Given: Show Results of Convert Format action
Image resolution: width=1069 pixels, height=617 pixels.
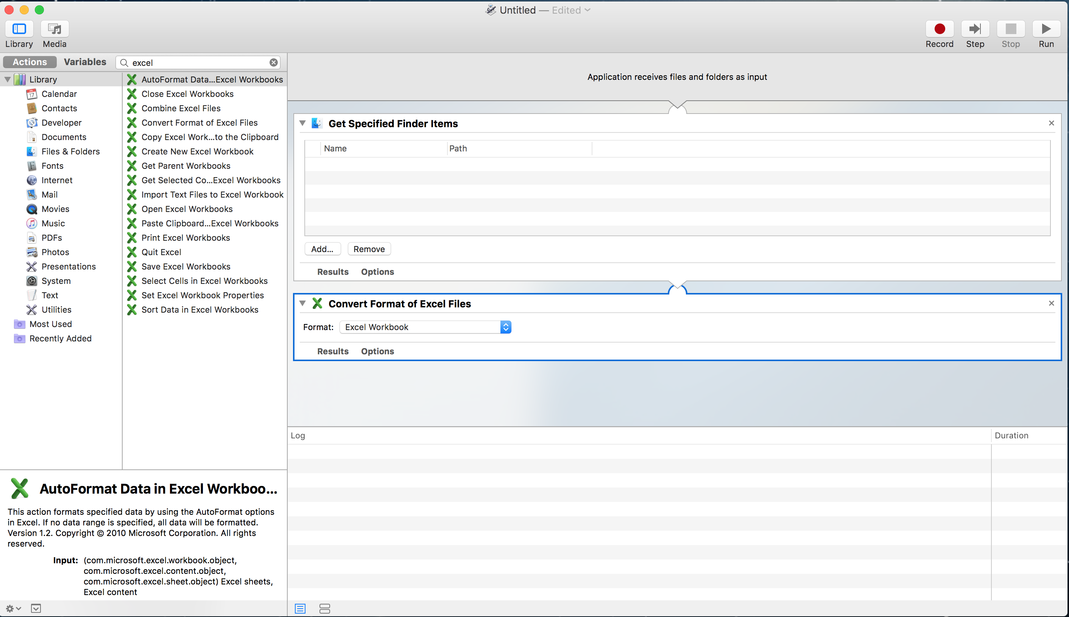Looking at the screenshot, I should 333,351.
